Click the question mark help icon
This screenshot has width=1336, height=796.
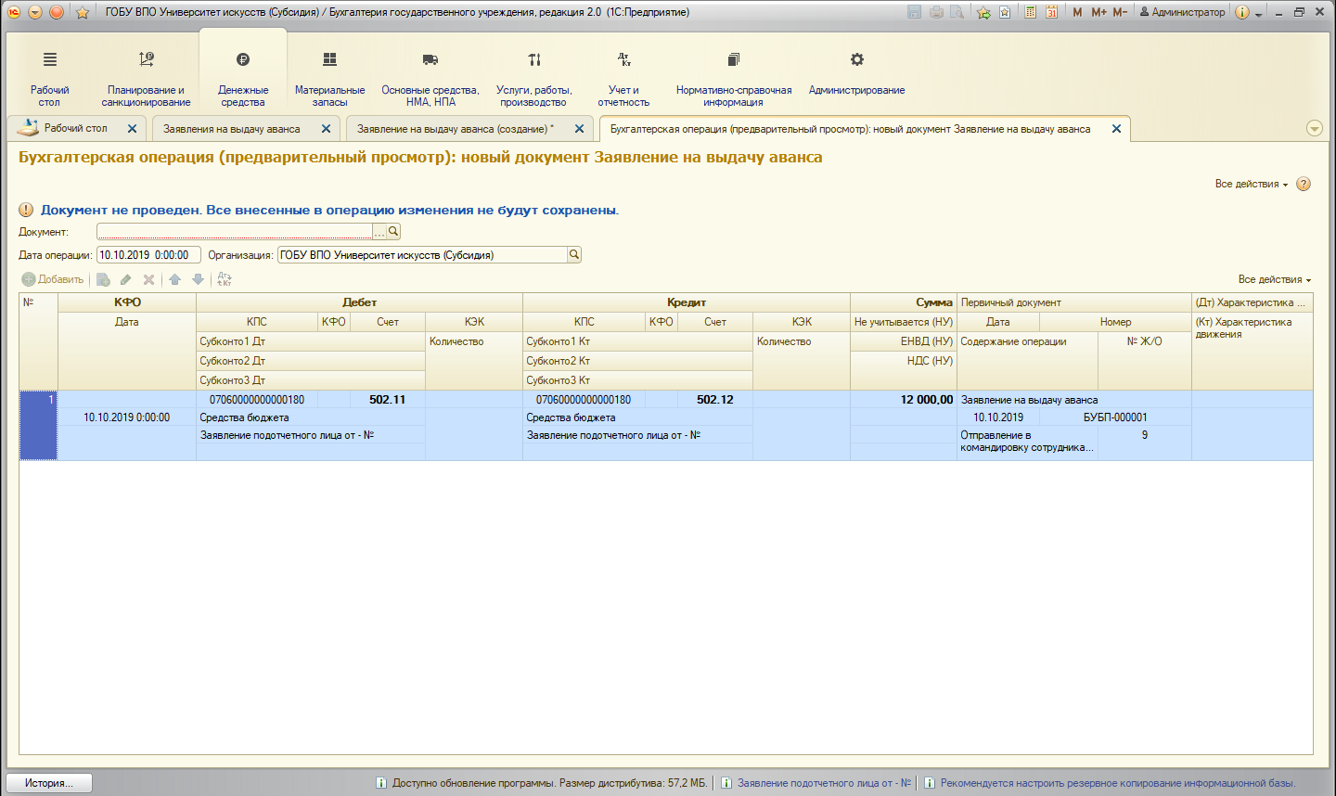point(1304,184)
